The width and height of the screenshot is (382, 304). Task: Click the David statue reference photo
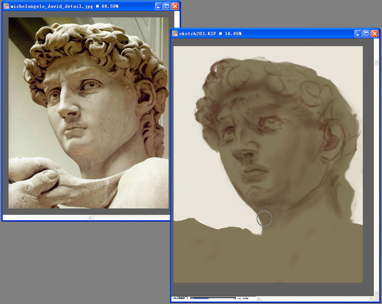[x=88, y=113]
